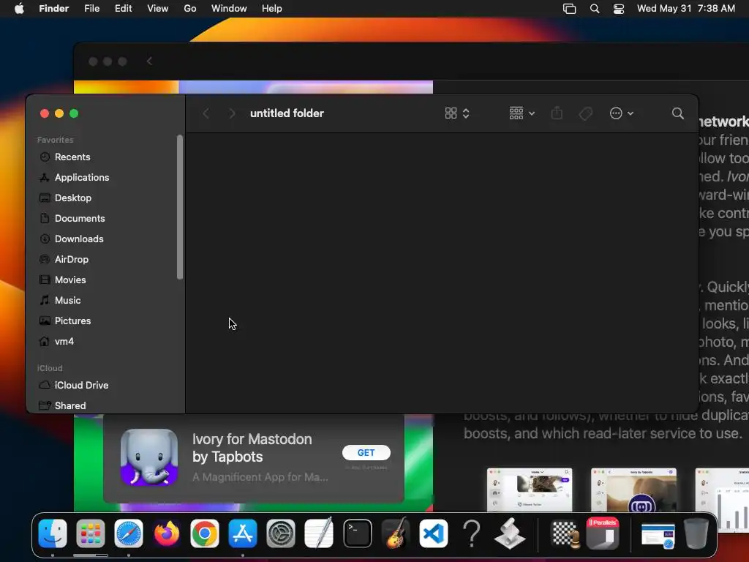
Task: Launch GarageBand from the Dock
Action: point(396,533)
